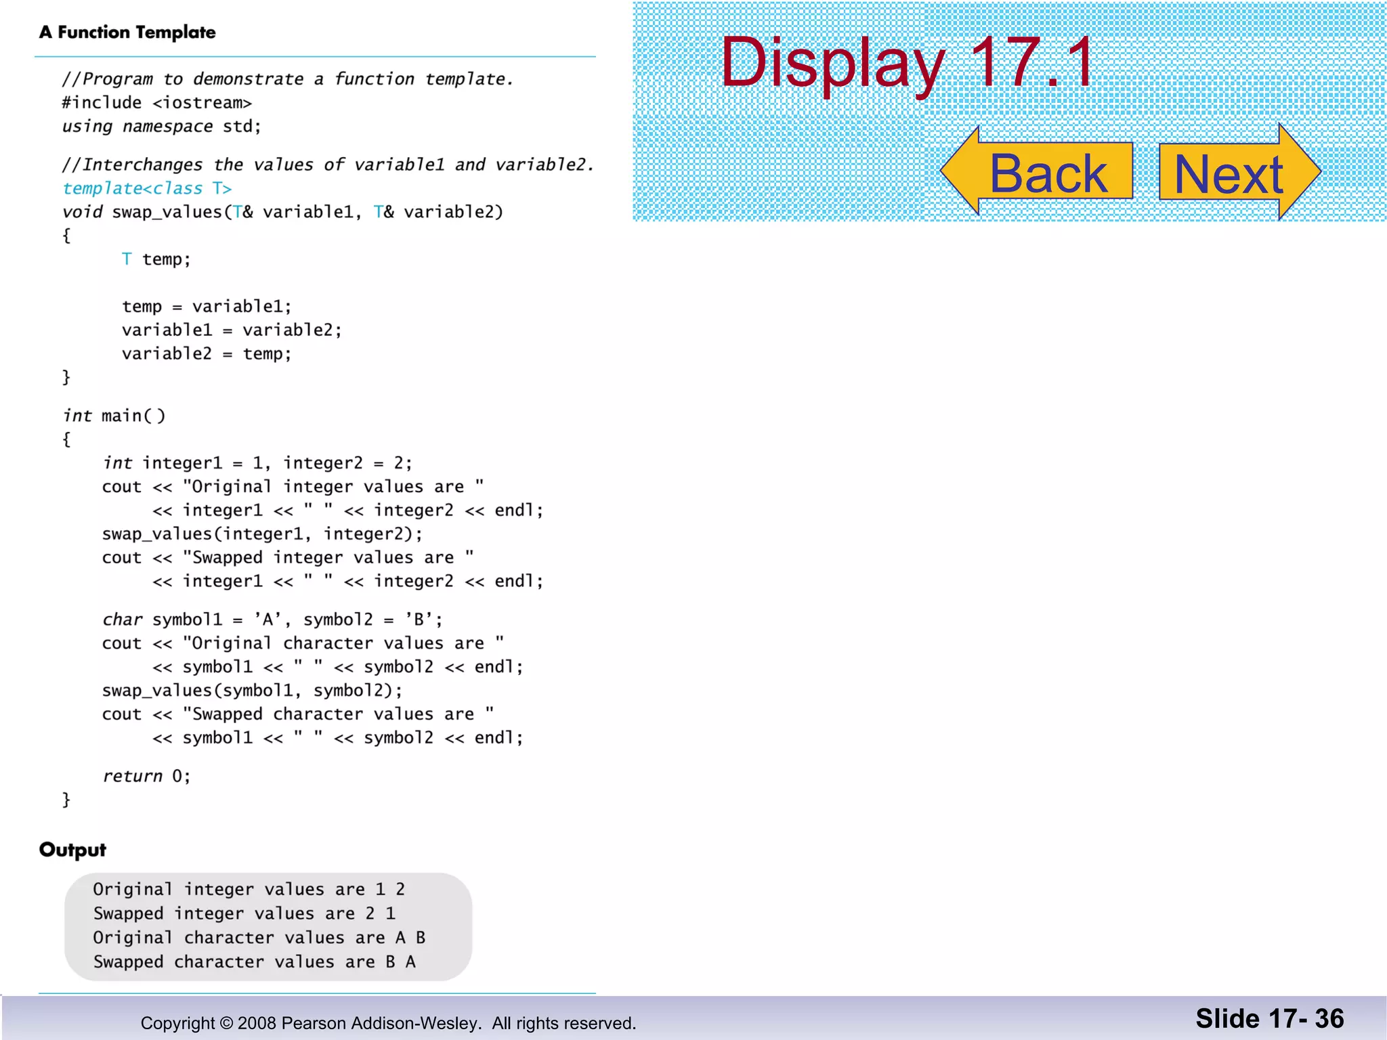The height and width of the screenshot is (1040, 1387).
Task: Click the swap_values(symbol1, symbol2) call
Action: coord(252,690)
